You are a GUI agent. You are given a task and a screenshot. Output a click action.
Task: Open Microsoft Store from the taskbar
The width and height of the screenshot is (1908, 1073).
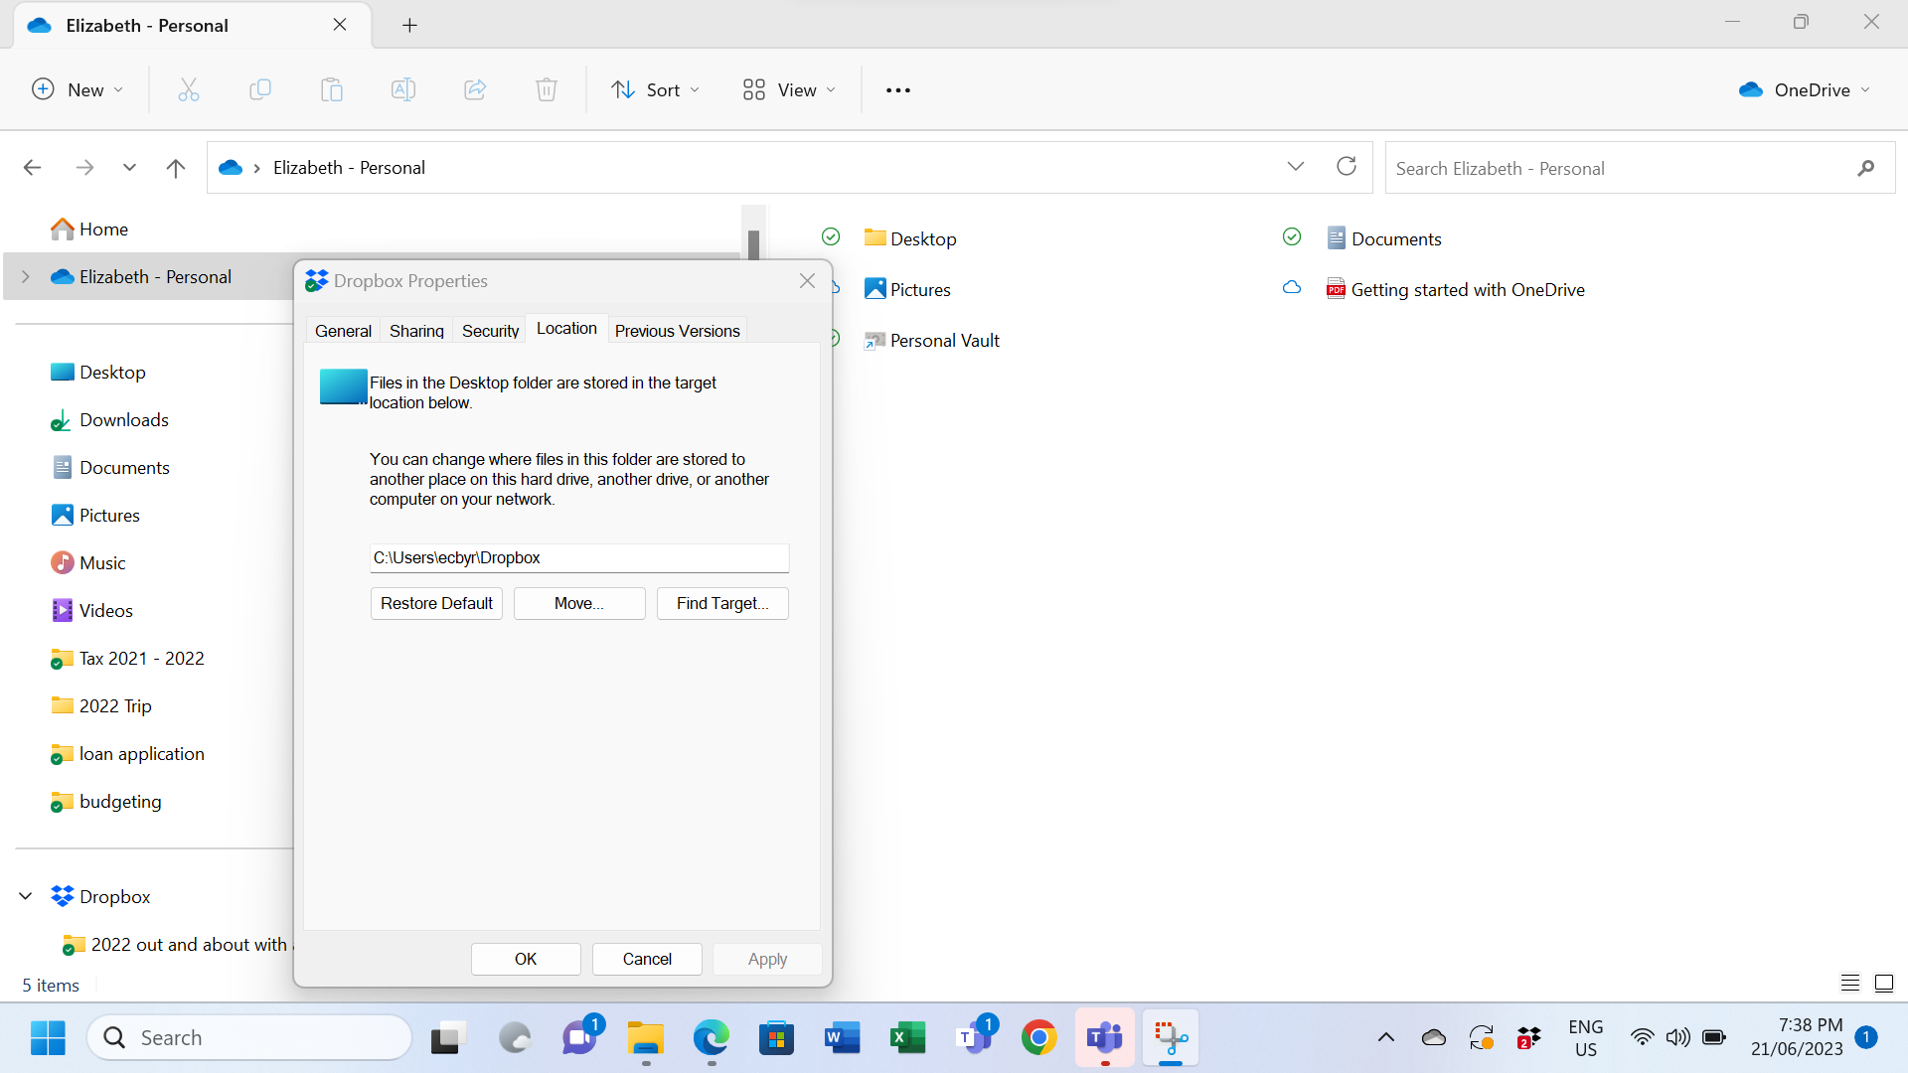pos(777,1038)
